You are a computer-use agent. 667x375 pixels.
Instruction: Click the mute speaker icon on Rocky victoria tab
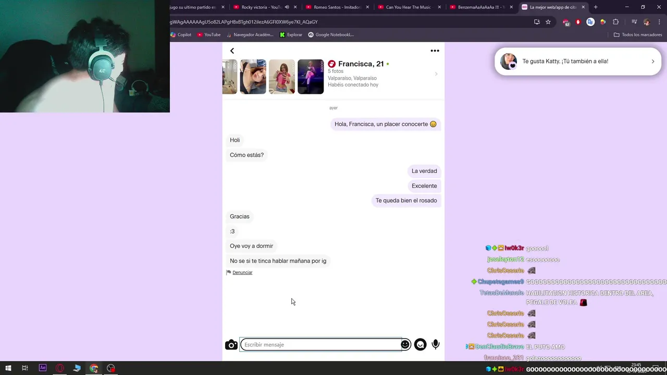coord(287,7)
